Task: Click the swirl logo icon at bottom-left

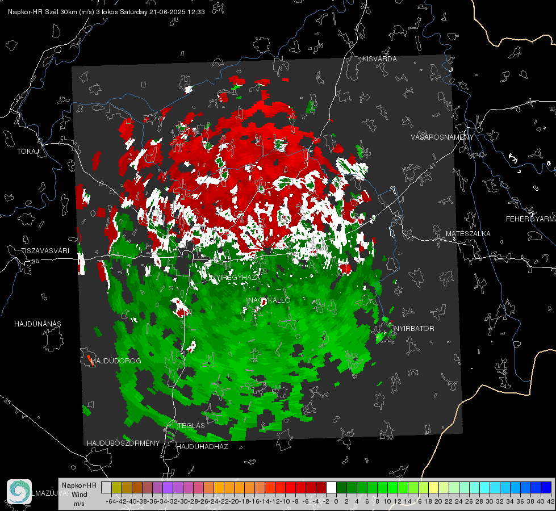Action: (19, 492)
